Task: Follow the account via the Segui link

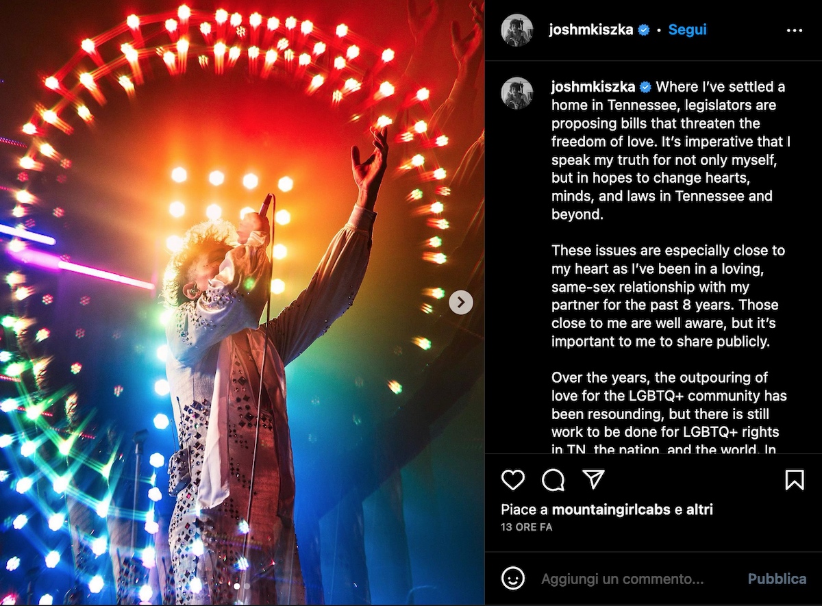Action: click(x=687, y=30)
